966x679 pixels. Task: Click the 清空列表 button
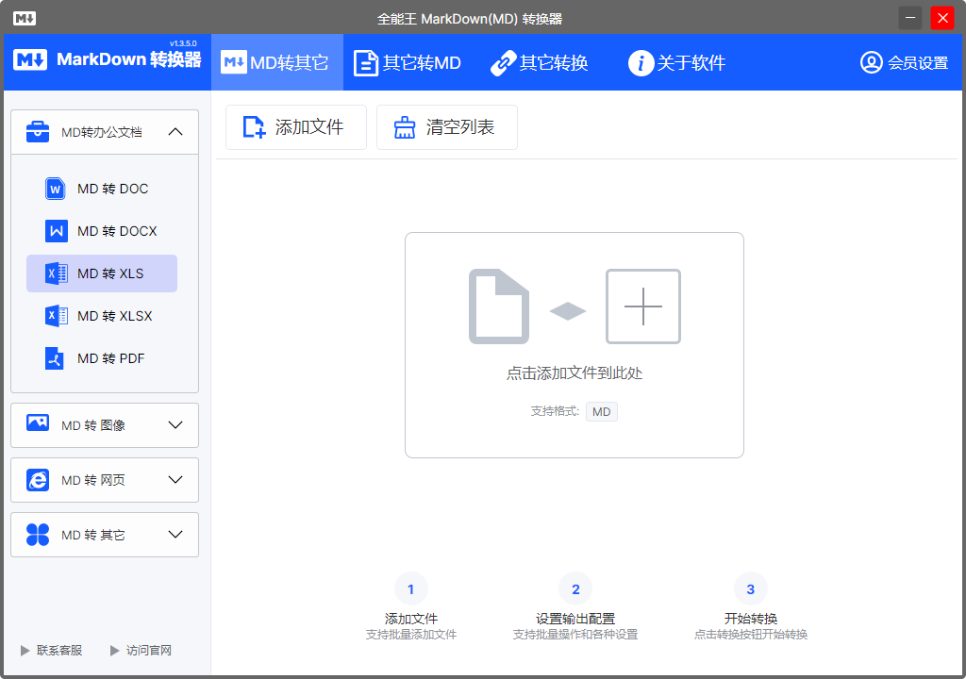tap(446, 127)
